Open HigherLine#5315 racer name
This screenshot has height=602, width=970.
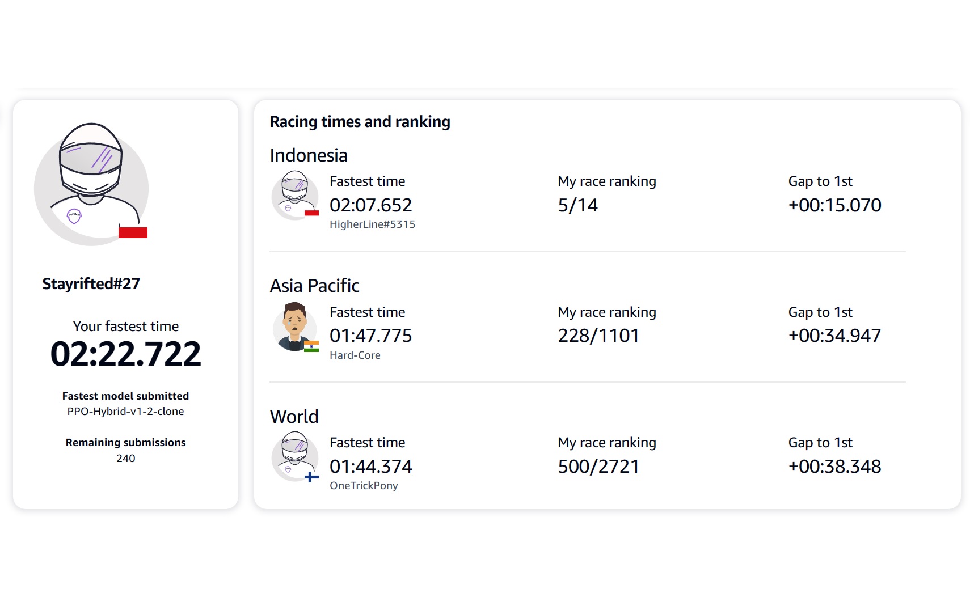click(x=372, y=224)
